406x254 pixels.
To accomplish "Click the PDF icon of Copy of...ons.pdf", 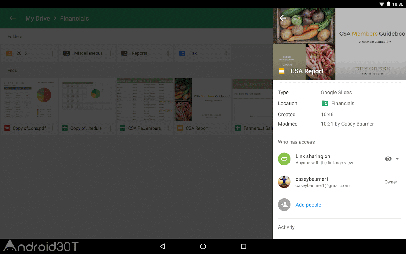I will click(7, 128).
